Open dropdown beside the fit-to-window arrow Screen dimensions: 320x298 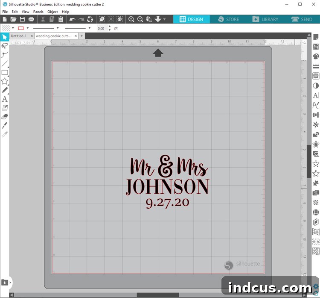click(x=164, y=19)
